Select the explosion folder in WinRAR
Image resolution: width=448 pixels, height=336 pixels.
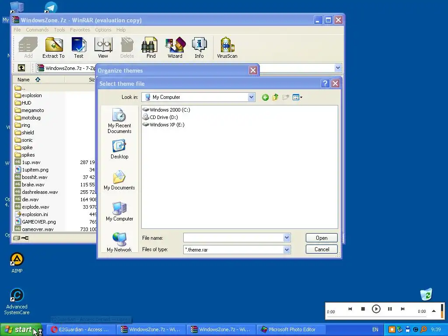(28, 95)
